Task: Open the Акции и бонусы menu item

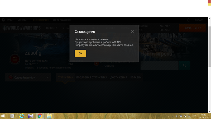Action: coord(165,28)
